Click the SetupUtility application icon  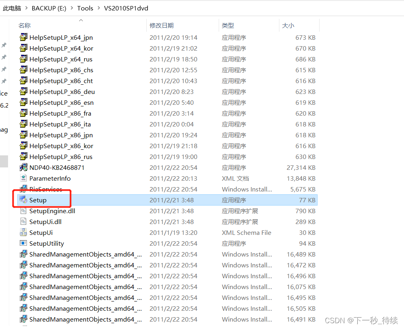(x=23, y=243)
